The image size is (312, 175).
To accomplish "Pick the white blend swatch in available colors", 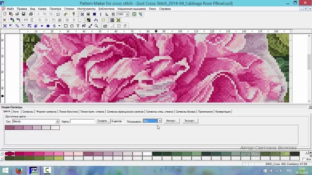I will pos(55,127).
